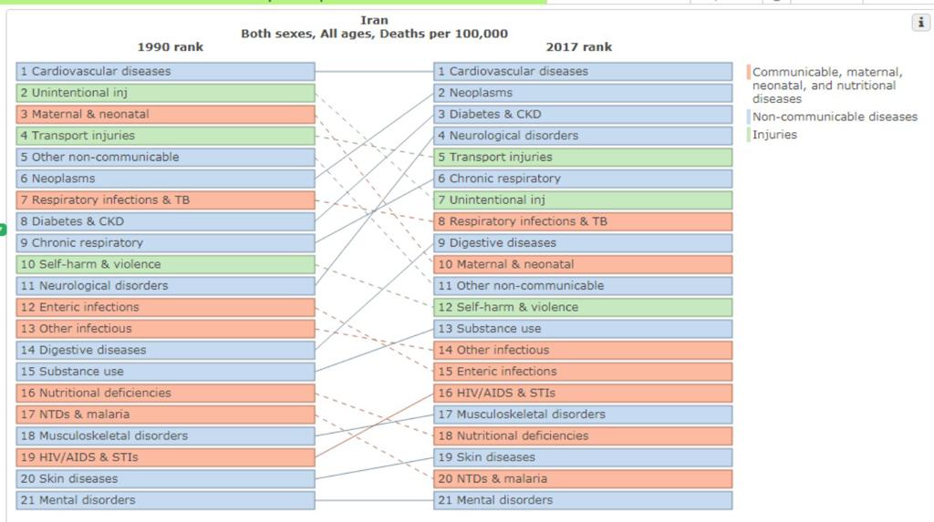Viewport: 934px width, 522px height.
Task: Click 2017 rank 5 Transport injuries
Action: (583, 157)
